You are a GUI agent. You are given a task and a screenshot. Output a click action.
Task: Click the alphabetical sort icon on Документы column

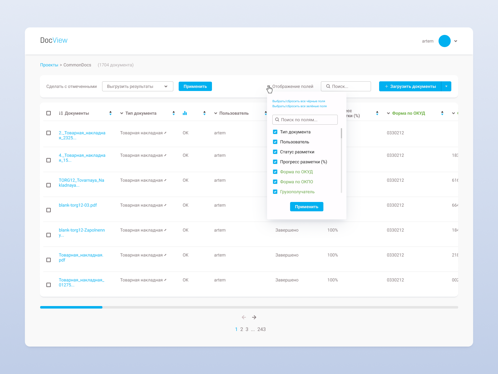click(61, 113)
